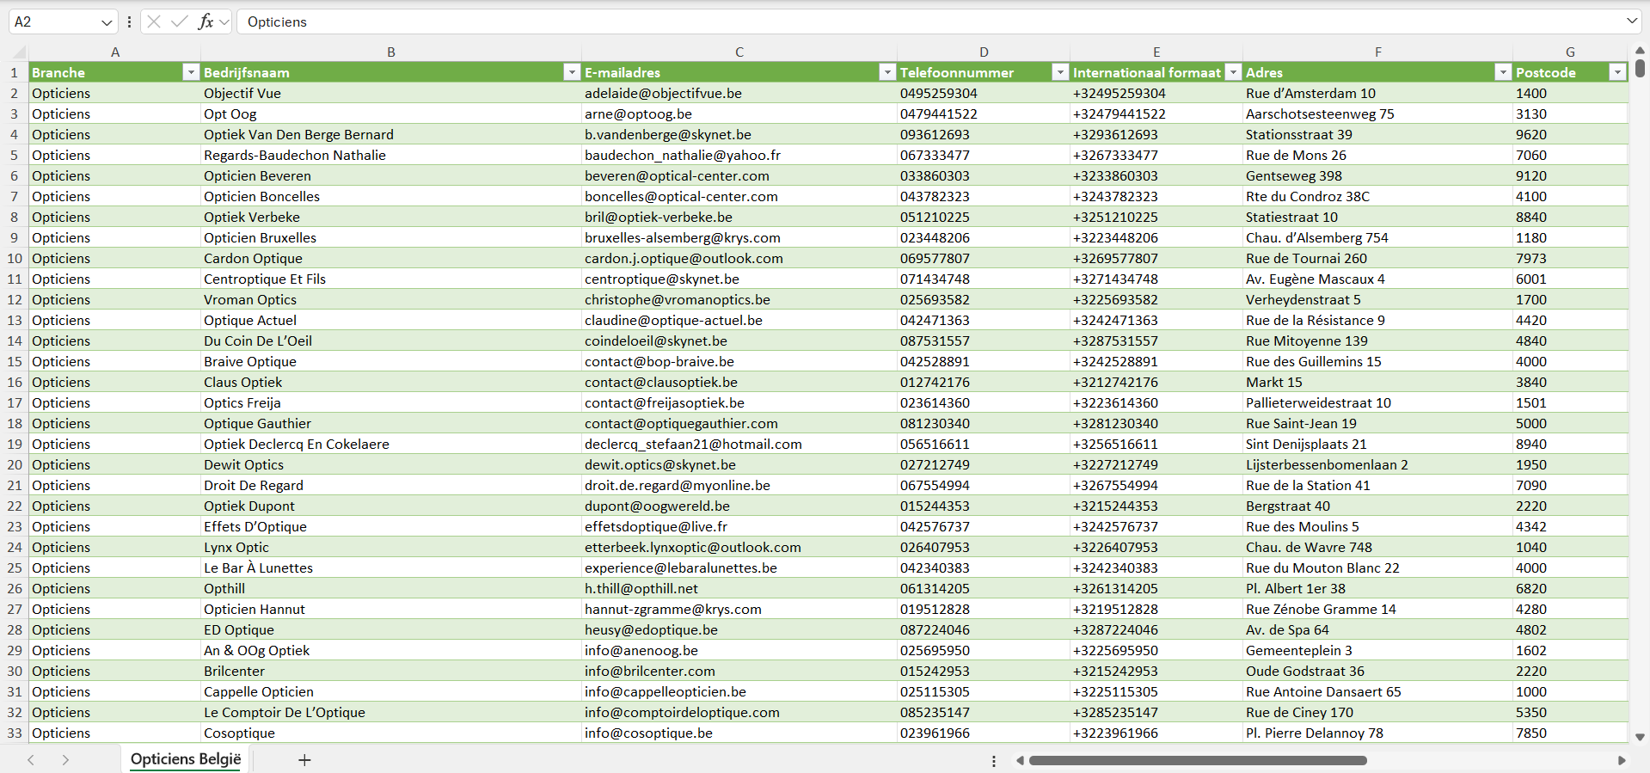Open the Branche column filter dropdown
1650x773 pixels.
(x=191, y=72)
